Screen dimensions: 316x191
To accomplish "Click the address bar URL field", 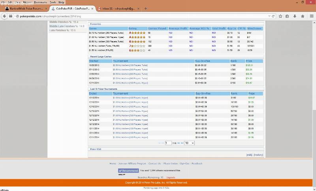I will tap(141, 16).
